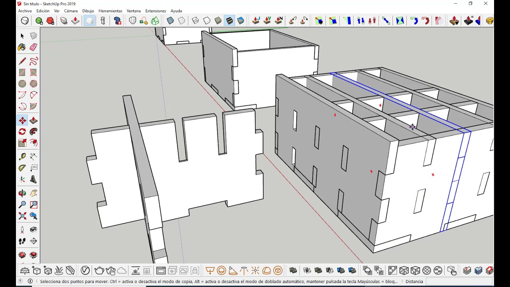Select the Offset tool
The image size is (510, 287).
click(33, 143)
